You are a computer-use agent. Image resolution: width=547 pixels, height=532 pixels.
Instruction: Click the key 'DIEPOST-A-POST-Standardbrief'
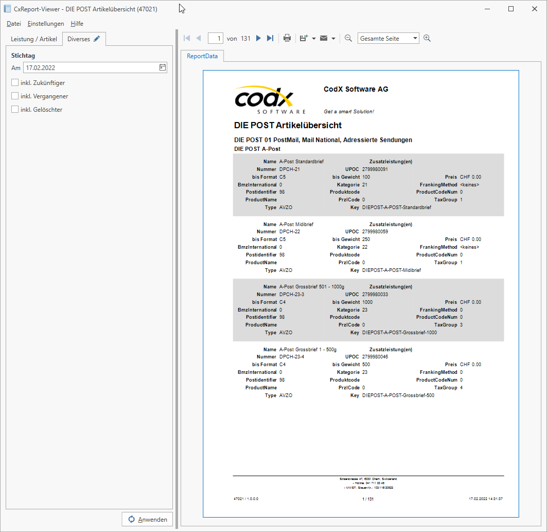point(397,208)
